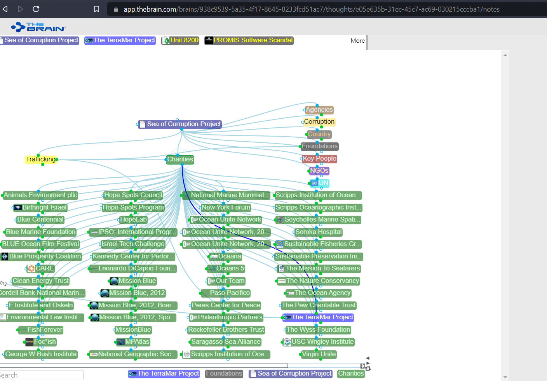Screen dimensions: 547x381
Task: Select Foundations in bottom history bar
Action: click(x=224, y=374)
